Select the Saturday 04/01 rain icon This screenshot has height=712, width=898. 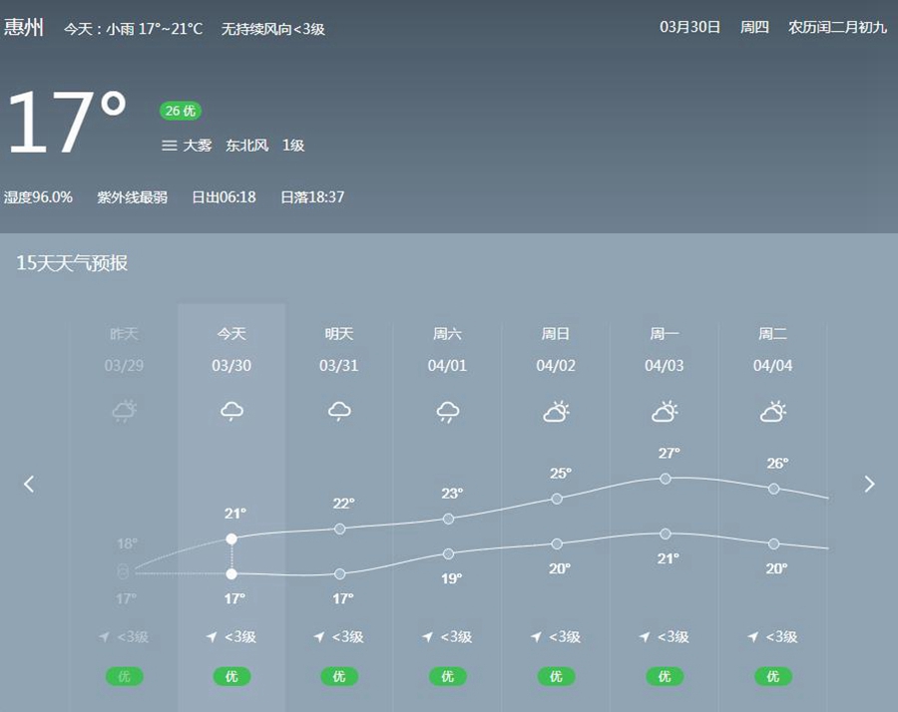click(448, 411)
